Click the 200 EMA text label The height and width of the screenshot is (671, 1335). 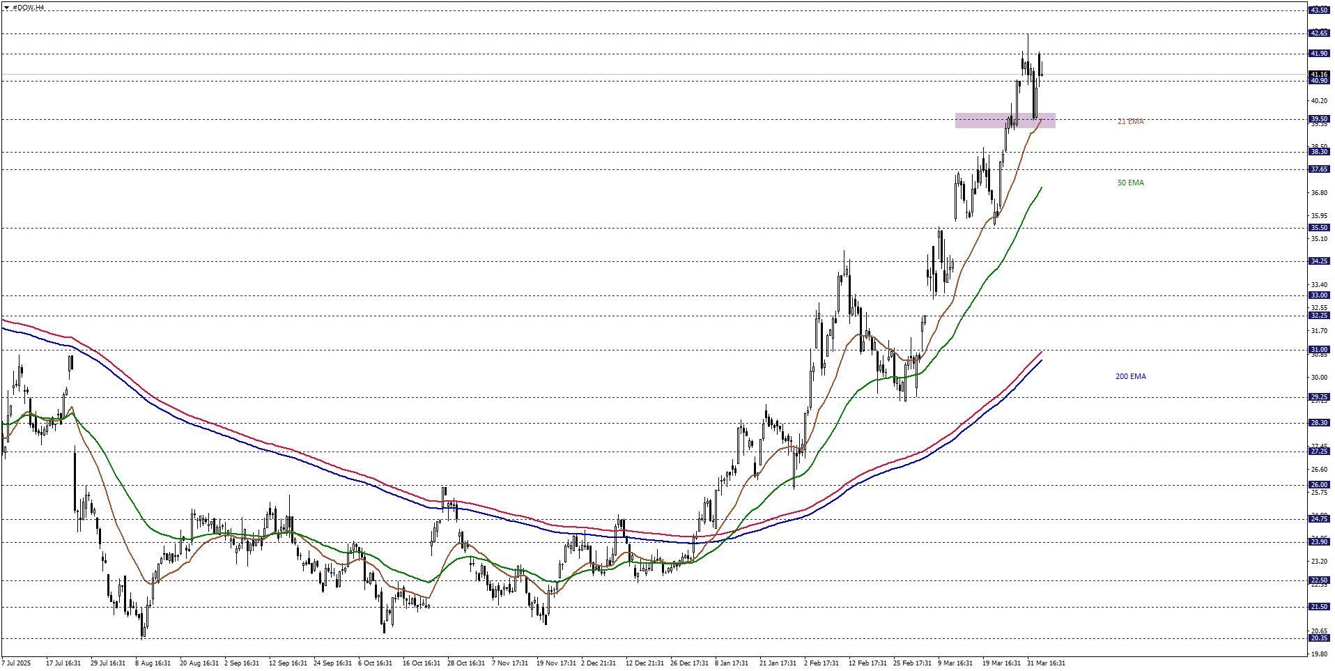coord(1130,376)
